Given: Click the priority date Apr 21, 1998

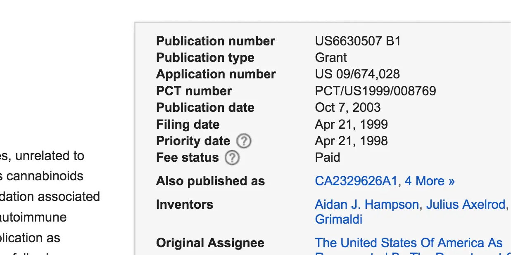Looking at the screenshot, I should (x=351, y=141).
